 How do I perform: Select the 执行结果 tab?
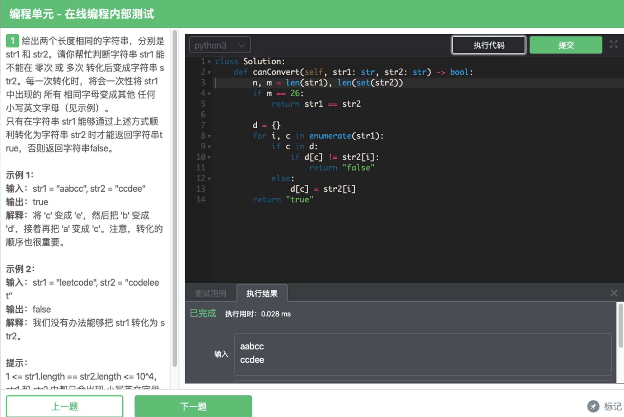tap(262, 293)
